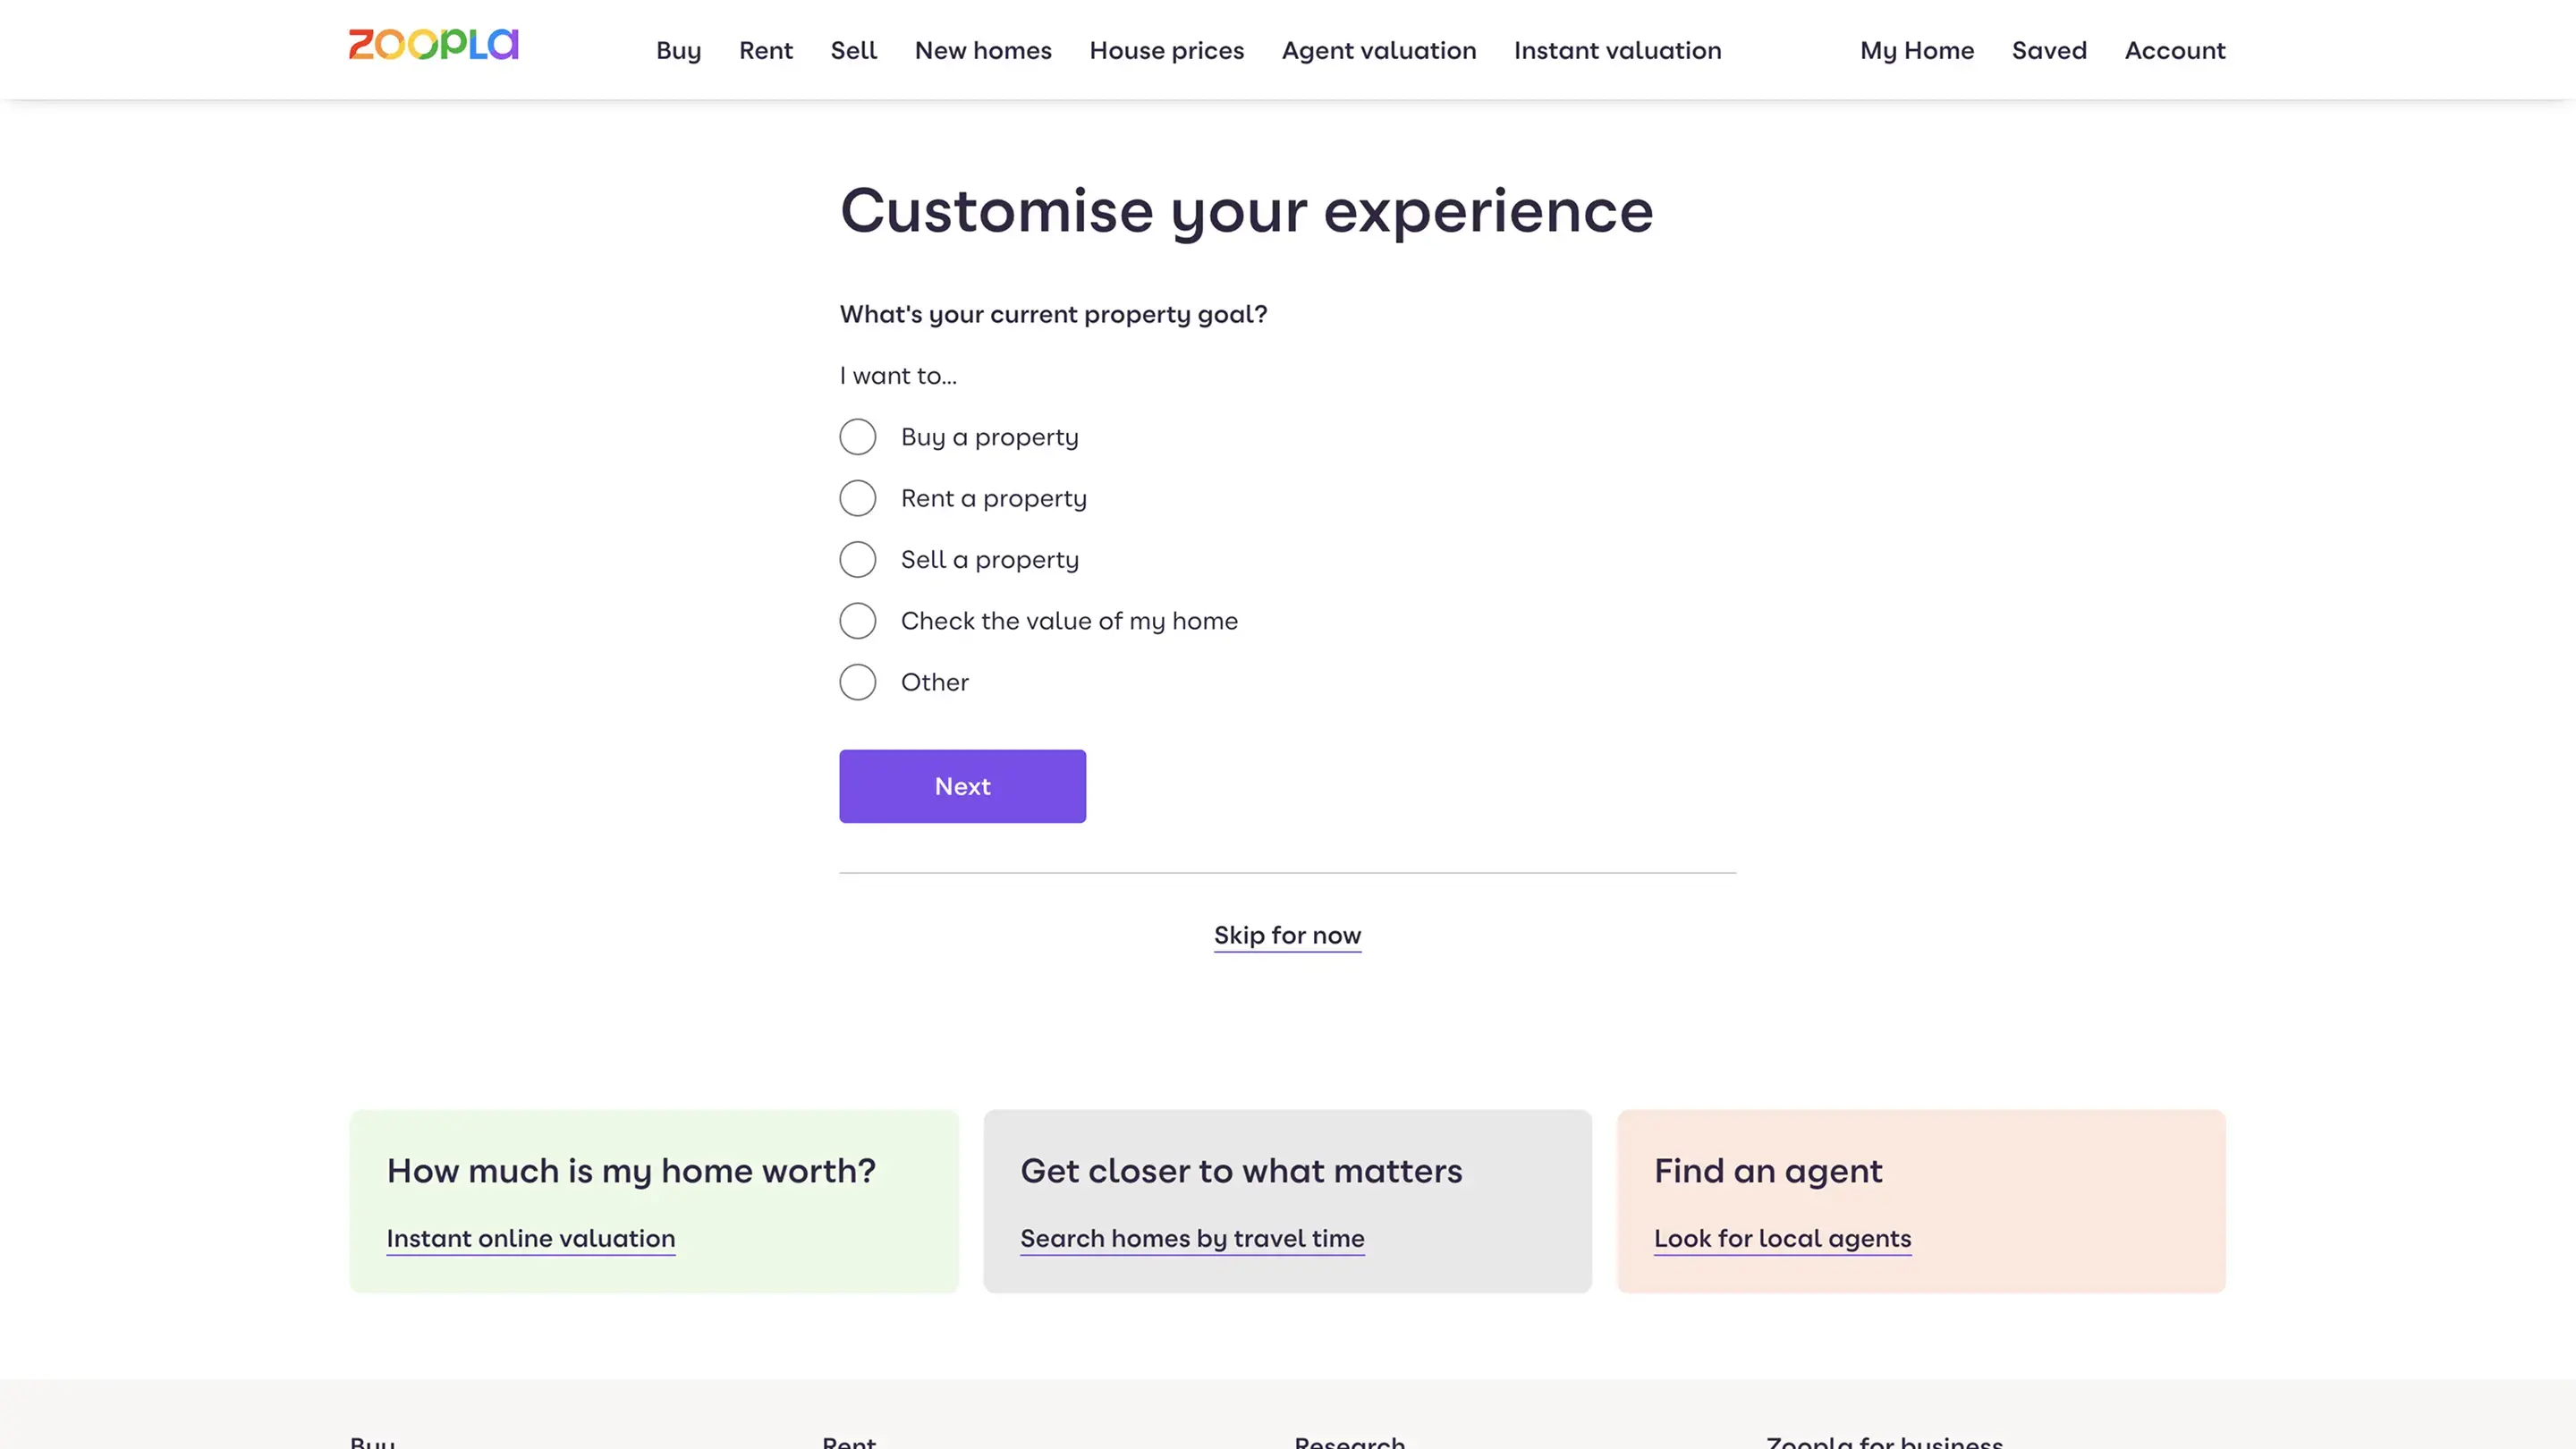Open the Rent navigation menu
Screen dimensions: 2576x1449
click(x=765, y=50)
